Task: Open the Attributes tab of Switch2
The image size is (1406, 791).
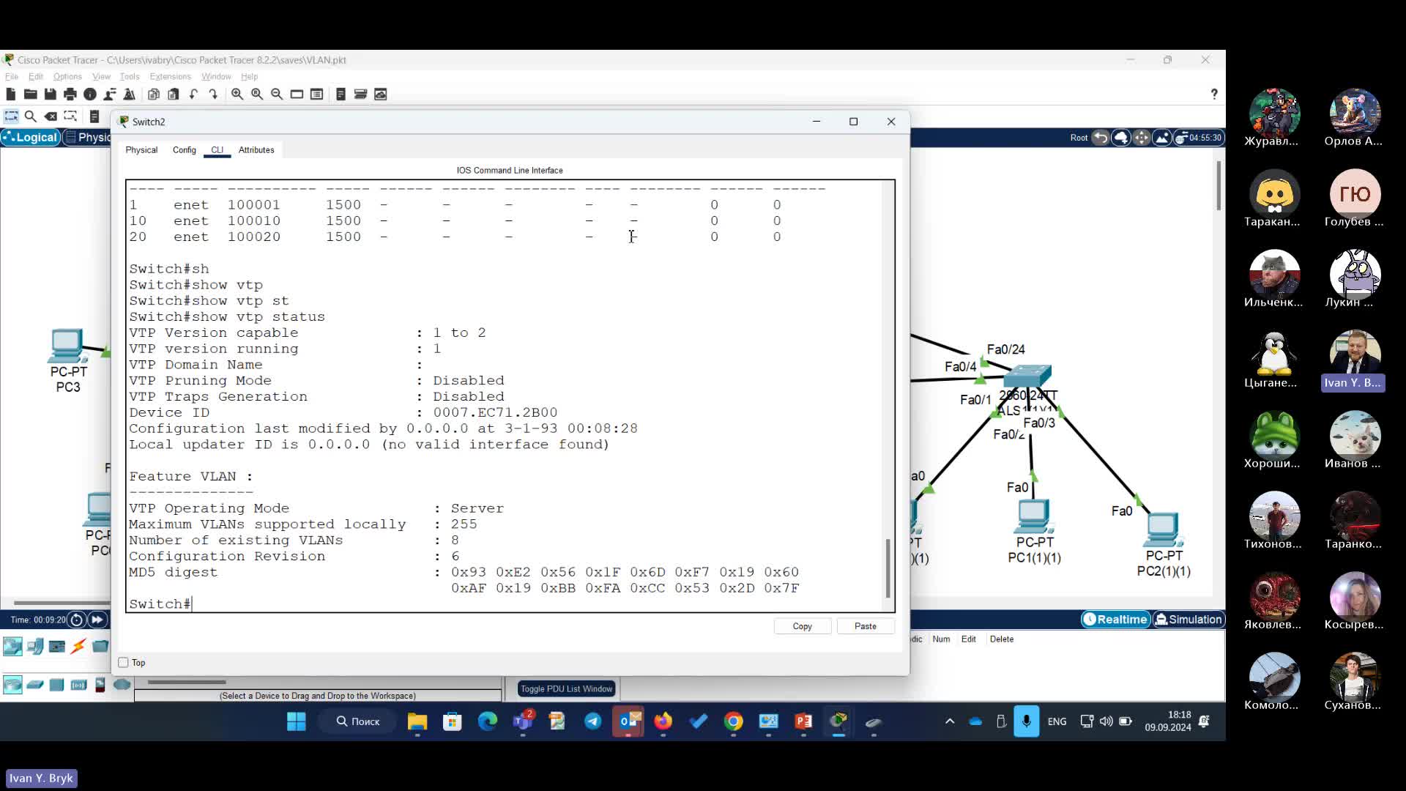Action: point(256,149)
